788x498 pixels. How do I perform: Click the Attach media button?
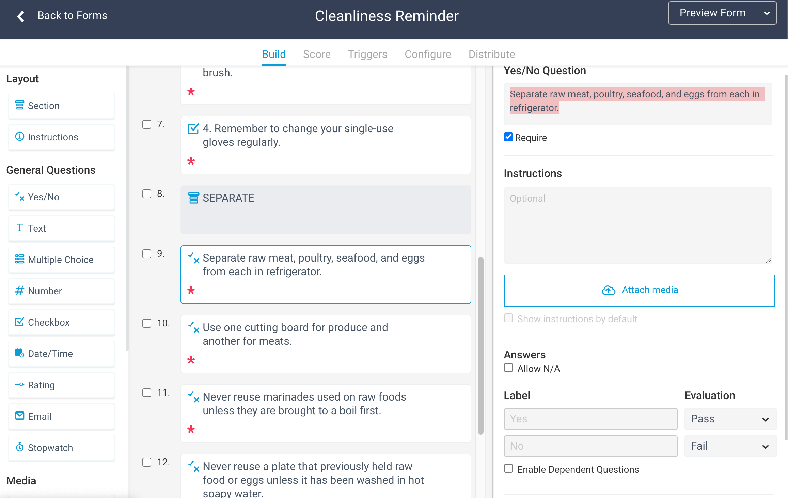point(639,290)
